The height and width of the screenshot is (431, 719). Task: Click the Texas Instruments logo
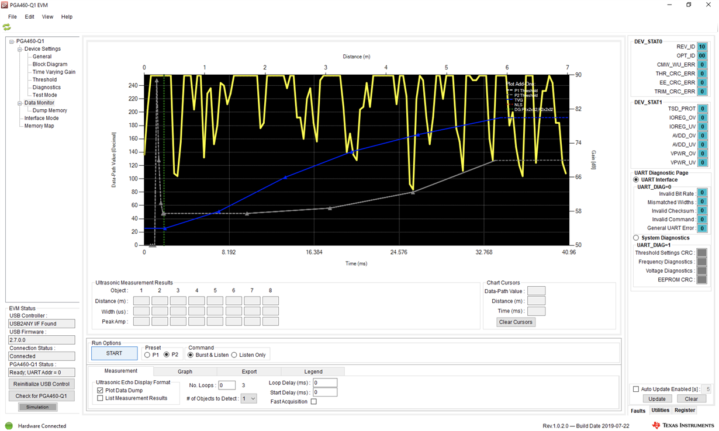682,425
